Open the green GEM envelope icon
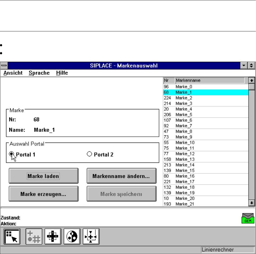This screenshot has height=254, width=256. click(248, 218)
